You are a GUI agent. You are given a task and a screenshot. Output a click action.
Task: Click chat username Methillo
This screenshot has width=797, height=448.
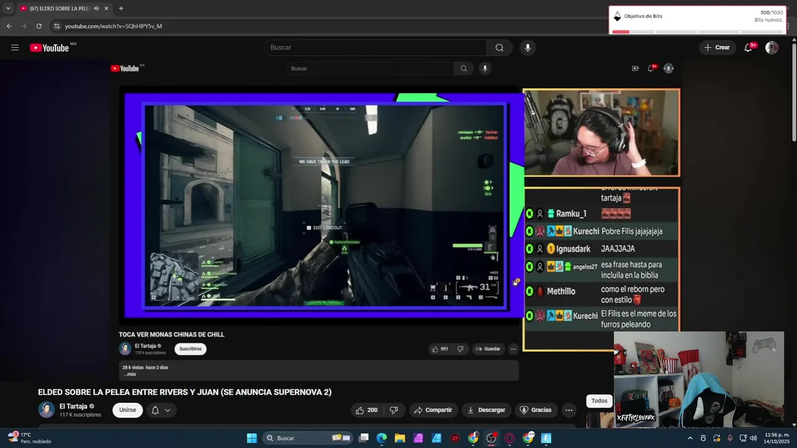[x=561, y=291]
